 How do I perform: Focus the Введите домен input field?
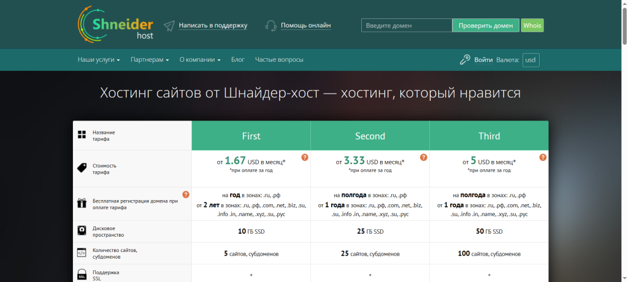coord(407,26)
